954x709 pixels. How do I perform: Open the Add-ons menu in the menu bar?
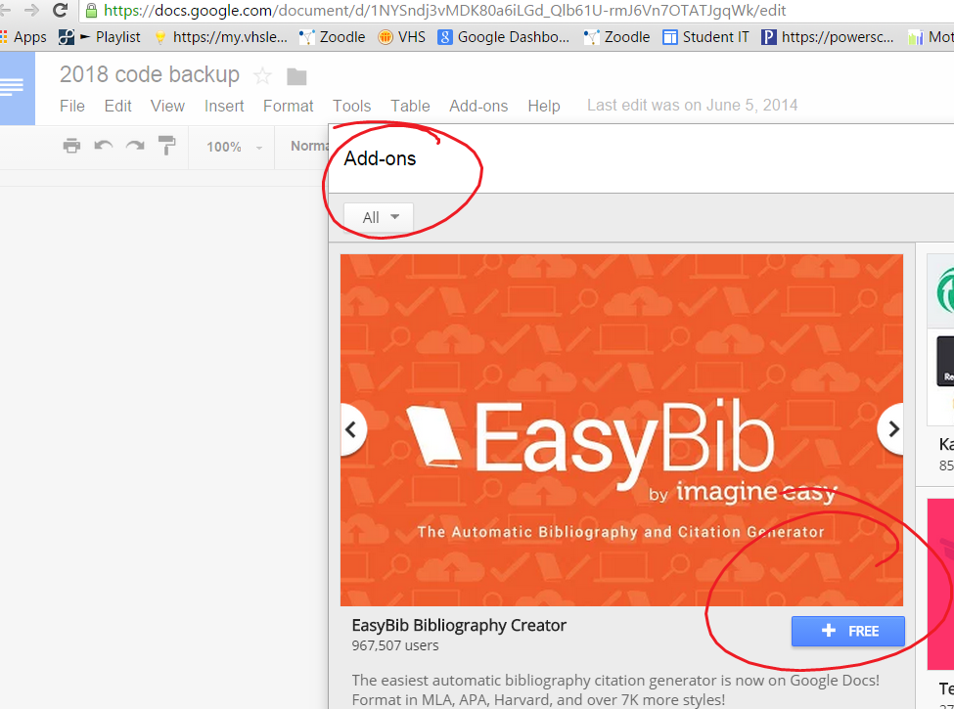pos(478,106)
